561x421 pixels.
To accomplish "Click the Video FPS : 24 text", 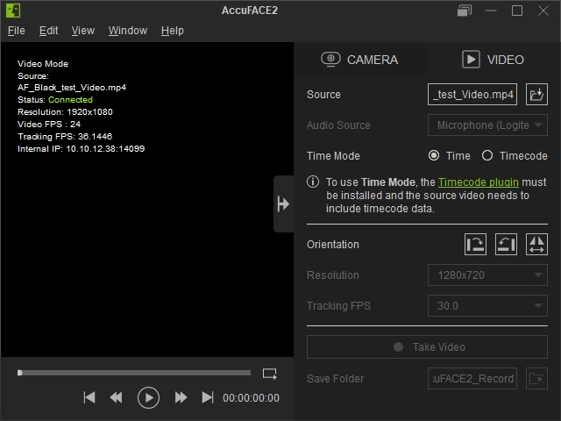I will [x=49, y=125].
